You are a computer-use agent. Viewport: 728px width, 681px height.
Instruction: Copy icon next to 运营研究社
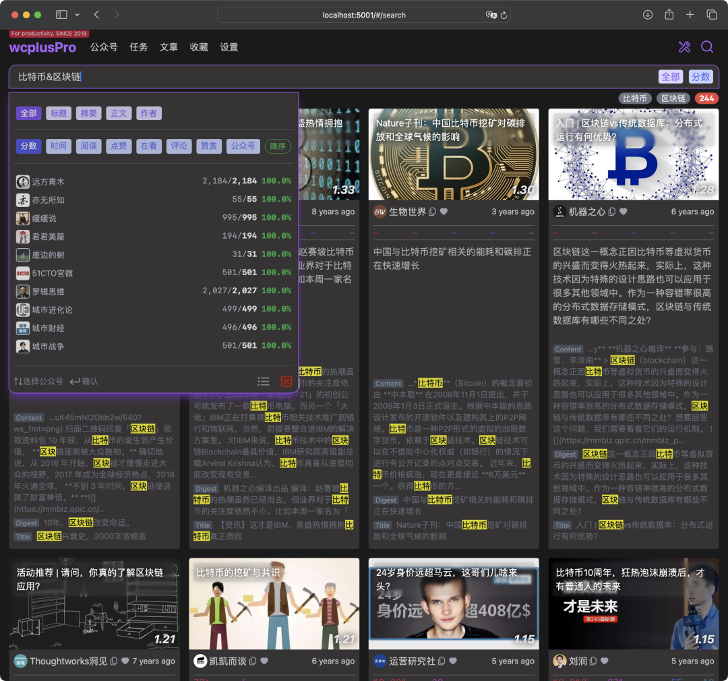[442, 661]
